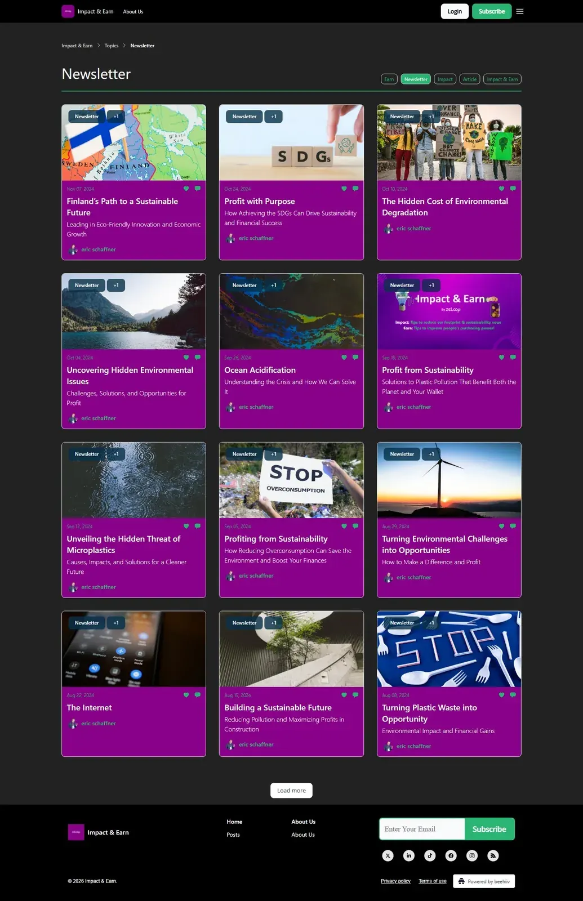Open the footer Posts link
Image resolution: width=583 pixels, height=901 pixels.
[233, 835]
